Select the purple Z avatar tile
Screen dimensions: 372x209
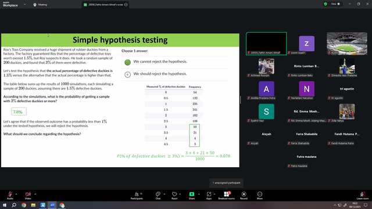coord(307,44)
